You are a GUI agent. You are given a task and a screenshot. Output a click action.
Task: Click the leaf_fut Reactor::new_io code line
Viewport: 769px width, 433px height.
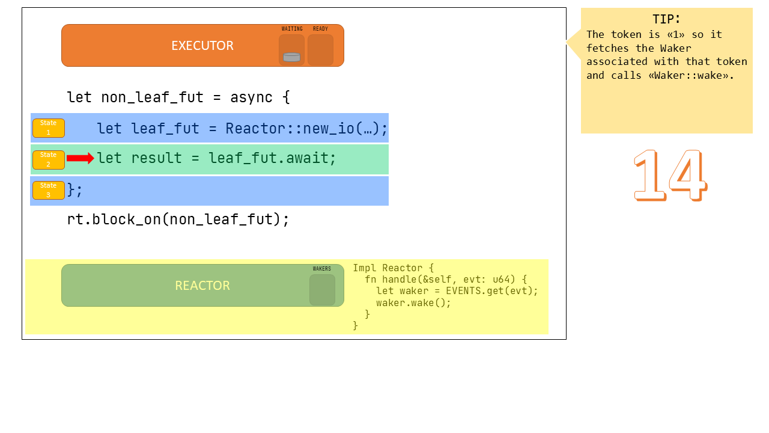click(x=242, y=128)
